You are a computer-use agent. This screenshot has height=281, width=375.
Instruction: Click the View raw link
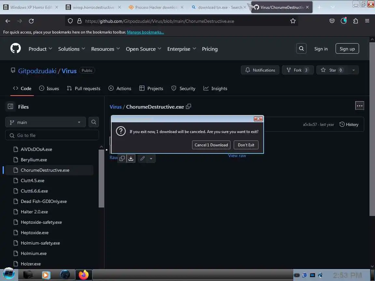tap(237, 155)
